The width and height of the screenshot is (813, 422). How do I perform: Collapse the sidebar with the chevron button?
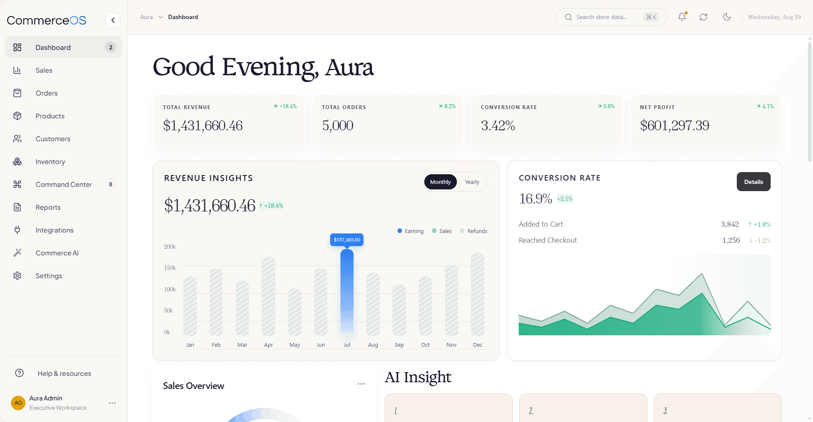[113, 20]
